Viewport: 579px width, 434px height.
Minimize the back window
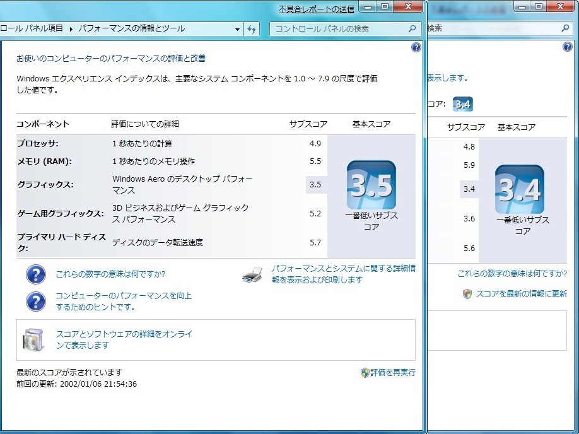click(522, 6)
